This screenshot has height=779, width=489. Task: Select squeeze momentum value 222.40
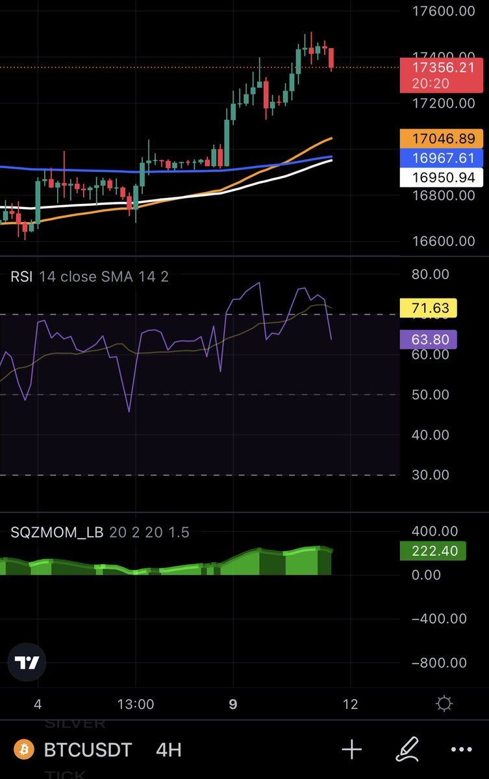point(434,551)
